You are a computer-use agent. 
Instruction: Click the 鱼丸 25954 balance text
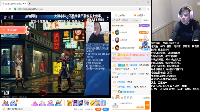(x=78, y=109)
